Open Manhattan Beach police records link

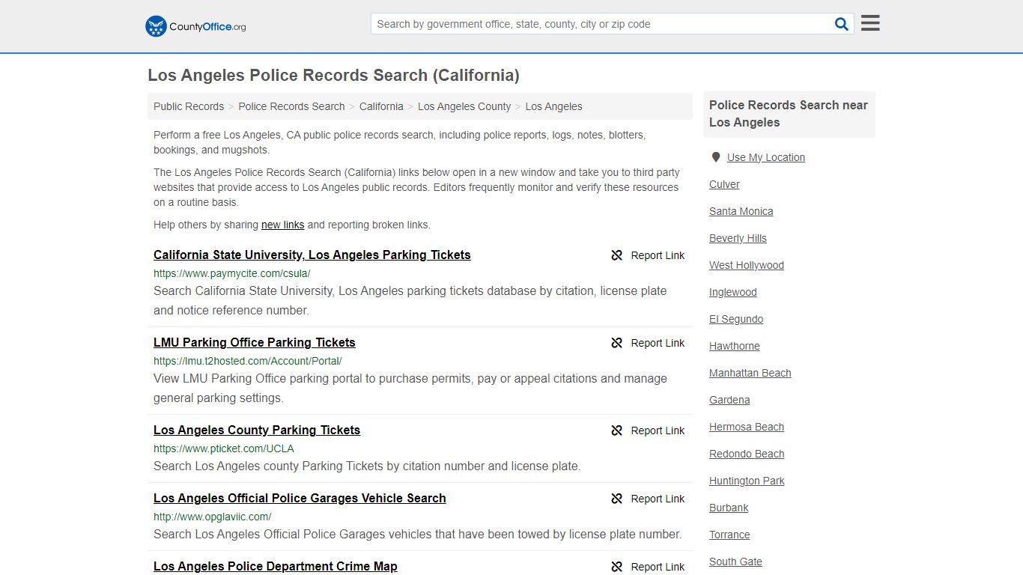click(750, 373)
